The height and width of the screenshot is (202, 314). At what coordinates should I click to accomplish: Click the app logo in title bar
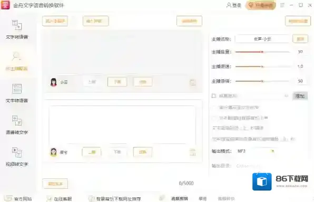(x=5, y=5)
